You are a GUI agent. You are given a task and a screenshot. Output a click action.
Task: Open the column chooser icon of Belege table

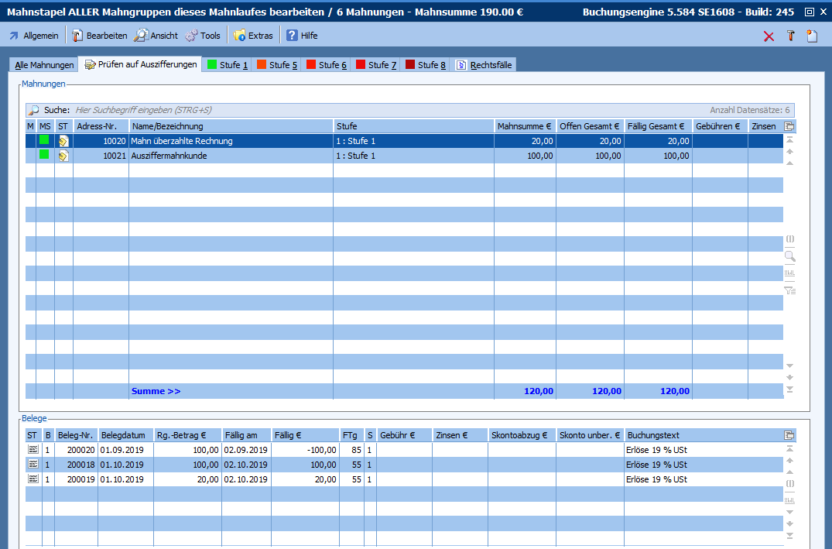click(789, 435)
